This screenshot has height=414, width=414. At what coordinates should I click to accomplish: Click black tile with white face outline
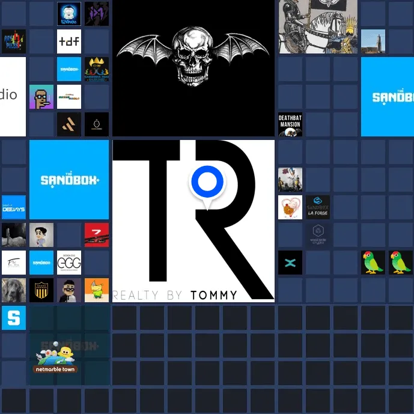97,124
